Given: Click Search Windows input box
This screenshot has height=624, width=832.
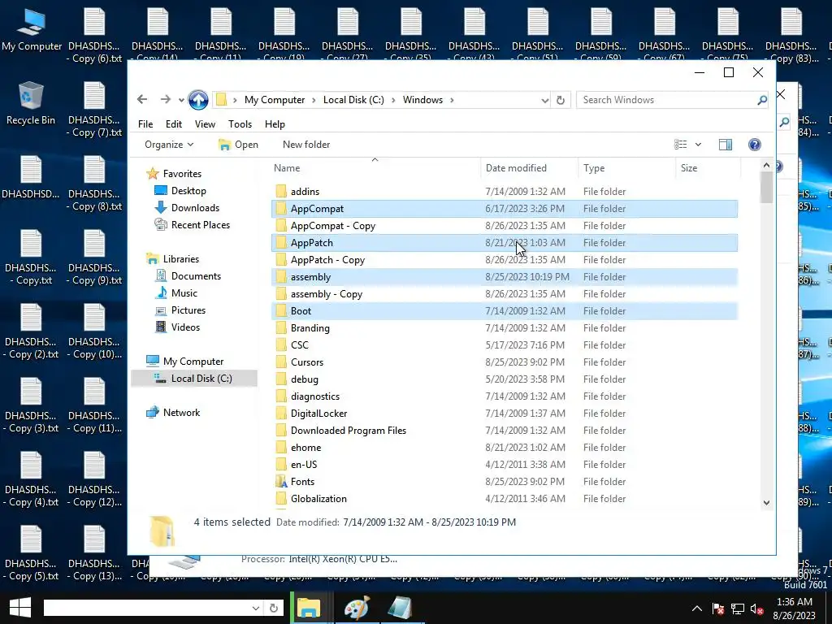Looking at the screenshot, I should pos(668,100).
